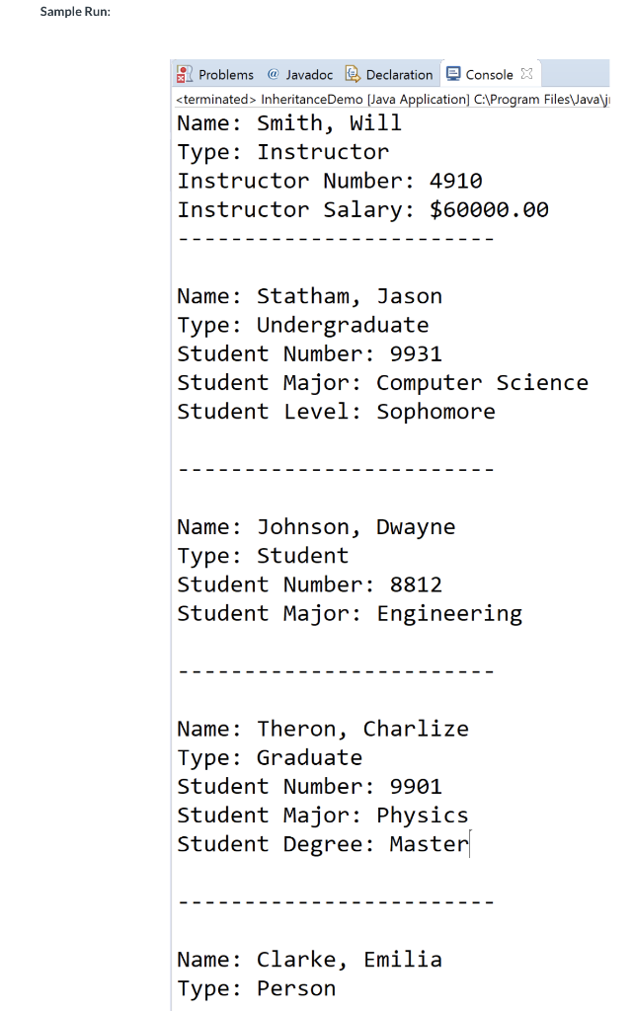Click the 'Name: Johnson, Dwayne' line
The image size is (632, 1011).
pyautogui.click(x=317, y=527)
